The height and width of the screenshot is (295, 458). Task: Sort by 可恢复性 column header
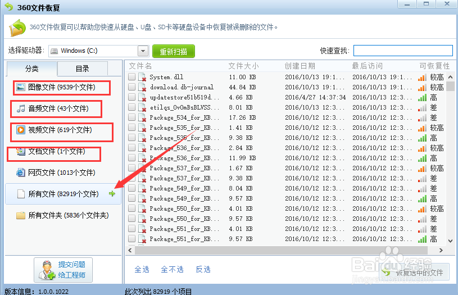coord(434,66)
